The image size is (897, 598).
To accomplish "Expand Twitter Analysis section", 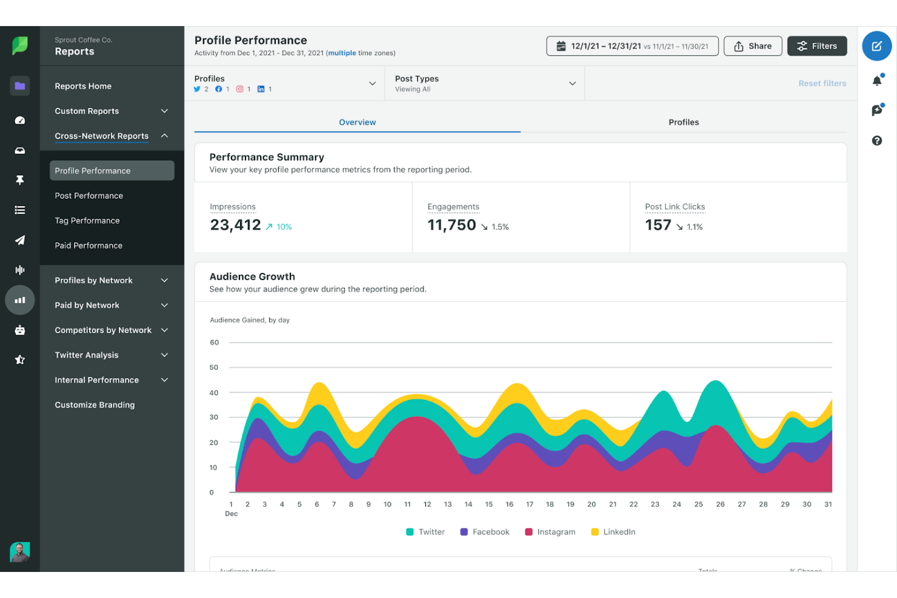I will pos(112,355).
